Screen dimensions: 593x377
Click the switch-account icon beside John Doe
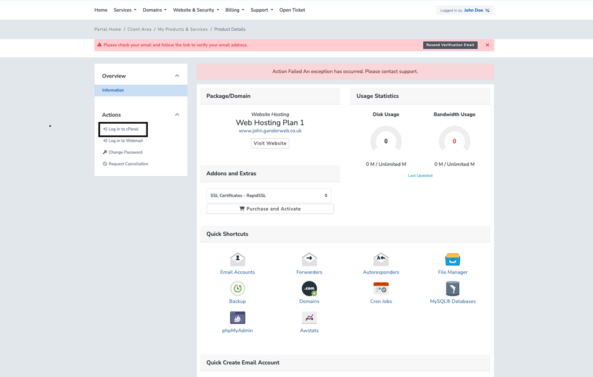(x=487, y=10)
